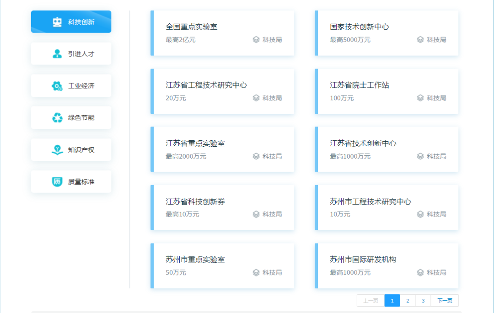The height and width of the screenshot is (313, 494).
Task: Click the lightbulb icon beside 知识产权
Action: point(57,150)
